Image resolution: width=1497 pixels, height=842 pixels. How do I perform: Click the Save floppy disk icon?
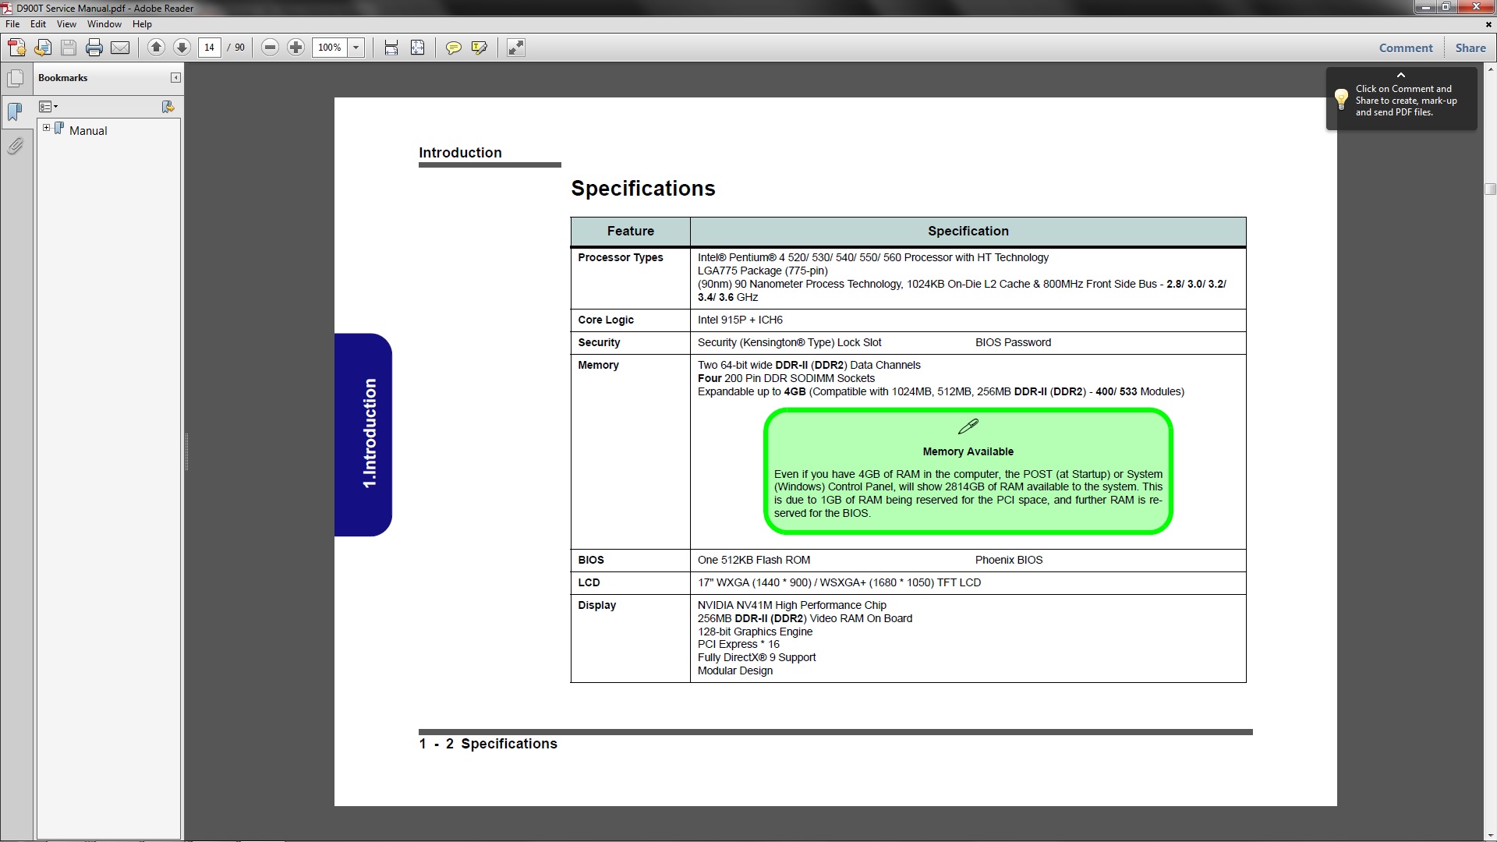pyautogui.click(x=69, y=48)
